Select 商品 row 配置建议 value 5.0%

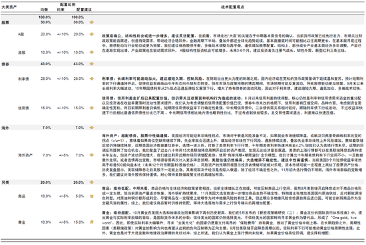pos(80,196)
